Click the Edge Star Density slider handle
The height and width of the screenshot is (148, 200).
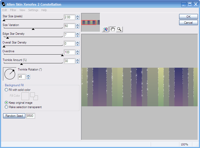pos(8,38)
